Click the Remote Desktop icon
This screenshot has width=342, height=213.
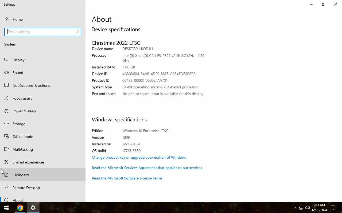tap(6, 188)
